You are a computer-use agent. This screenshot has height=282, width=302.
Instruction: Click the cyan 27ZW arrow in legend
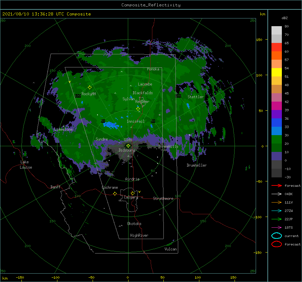[x=276, y=211]
